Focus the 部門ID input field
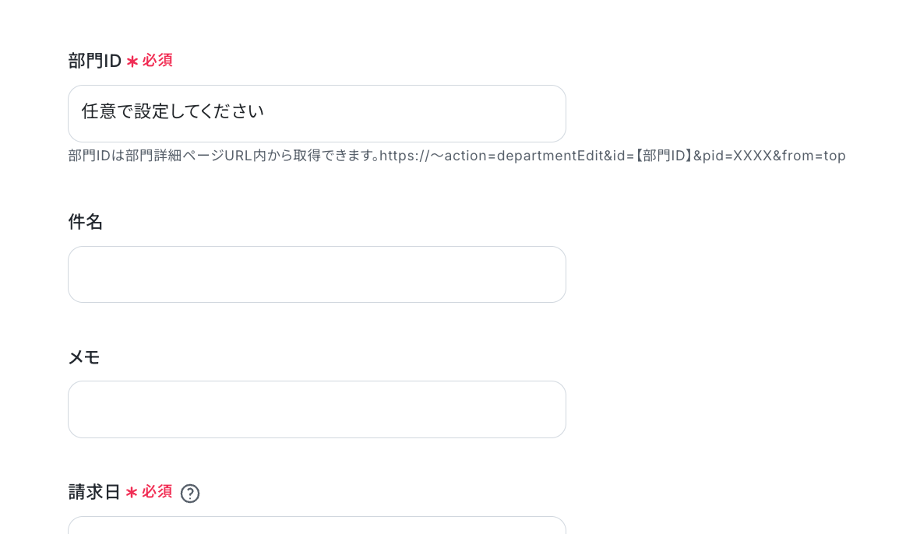This screenshot has width=899, height=534. (x=317, y=114)
